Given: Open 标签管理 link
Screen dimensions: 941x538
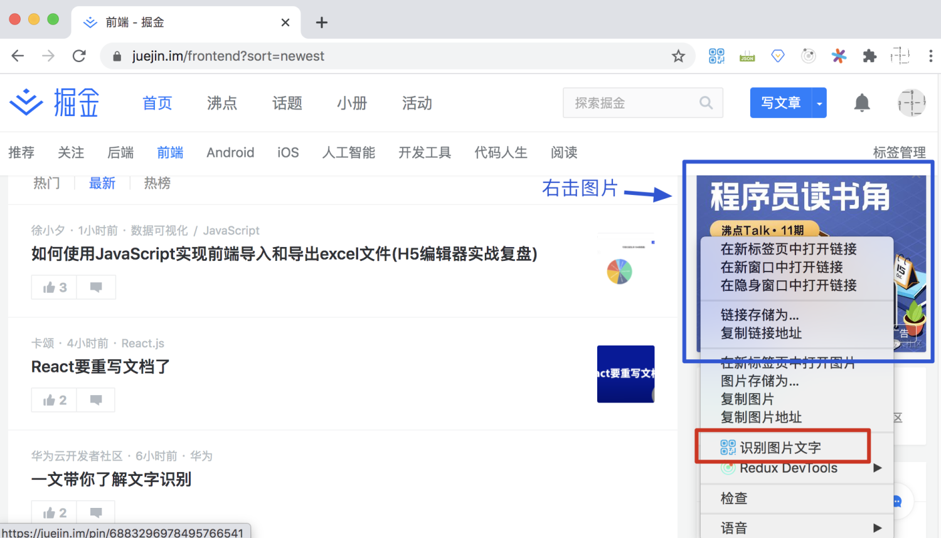Looking at the screenshot, I should click(900, 152).
